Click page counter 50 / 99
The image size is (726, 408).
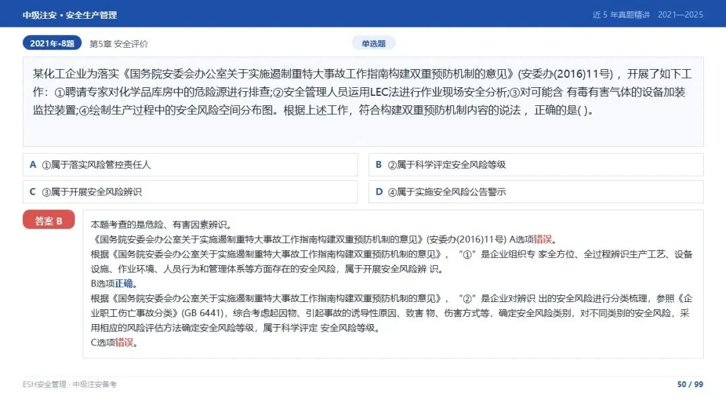click(x=690, y=384)
